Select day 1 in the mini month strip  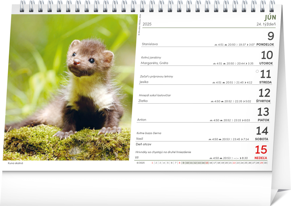[152, 163]
